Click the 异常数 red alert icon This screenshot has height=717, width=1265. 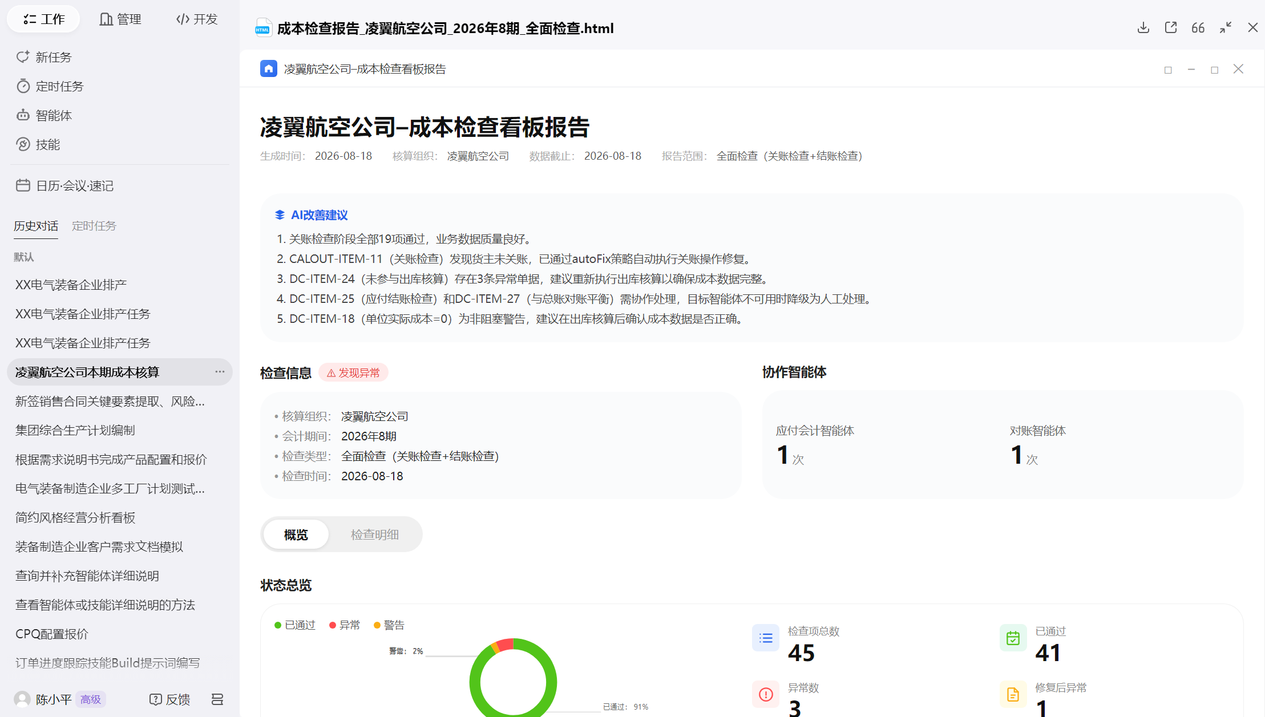coord(766,694)
